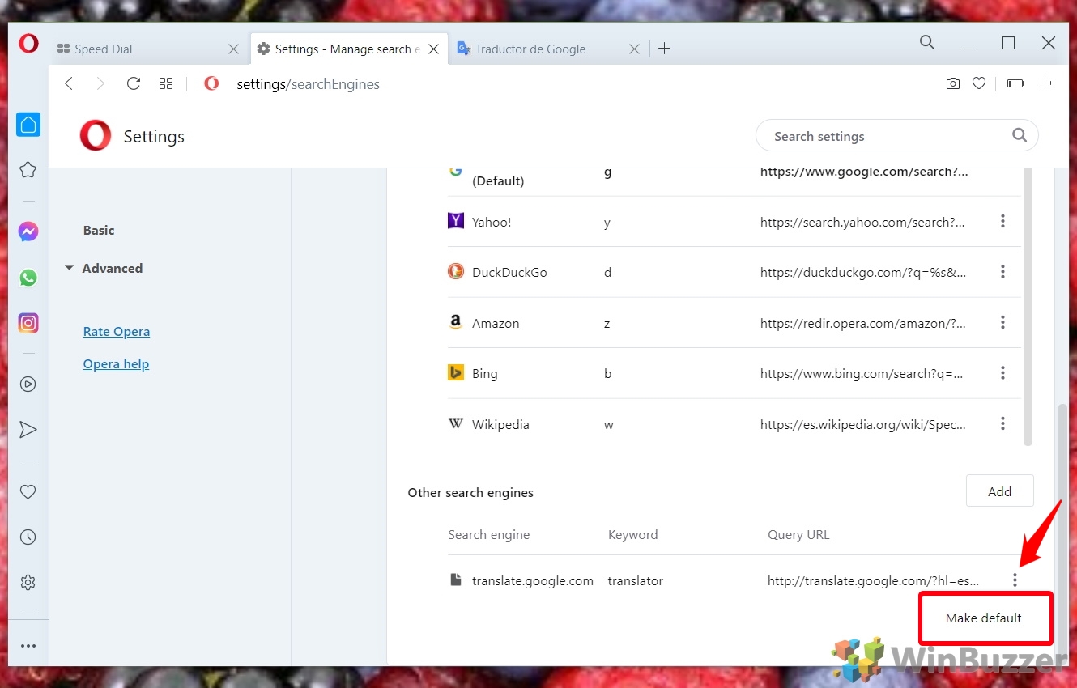Click the Add search engine button
Image resolution: width=1077 pixels, height=688 pixels.
999,491
